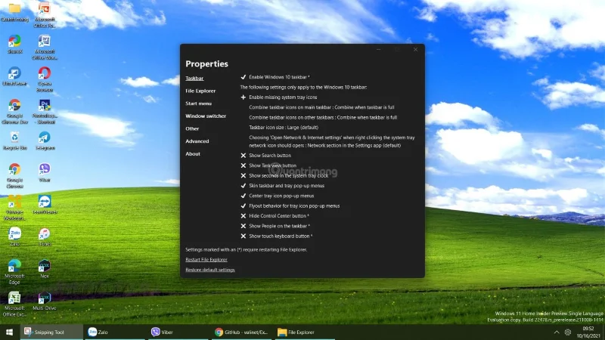Select the iTunes desktop icon
Screen dimensions: 605x340
45,236
